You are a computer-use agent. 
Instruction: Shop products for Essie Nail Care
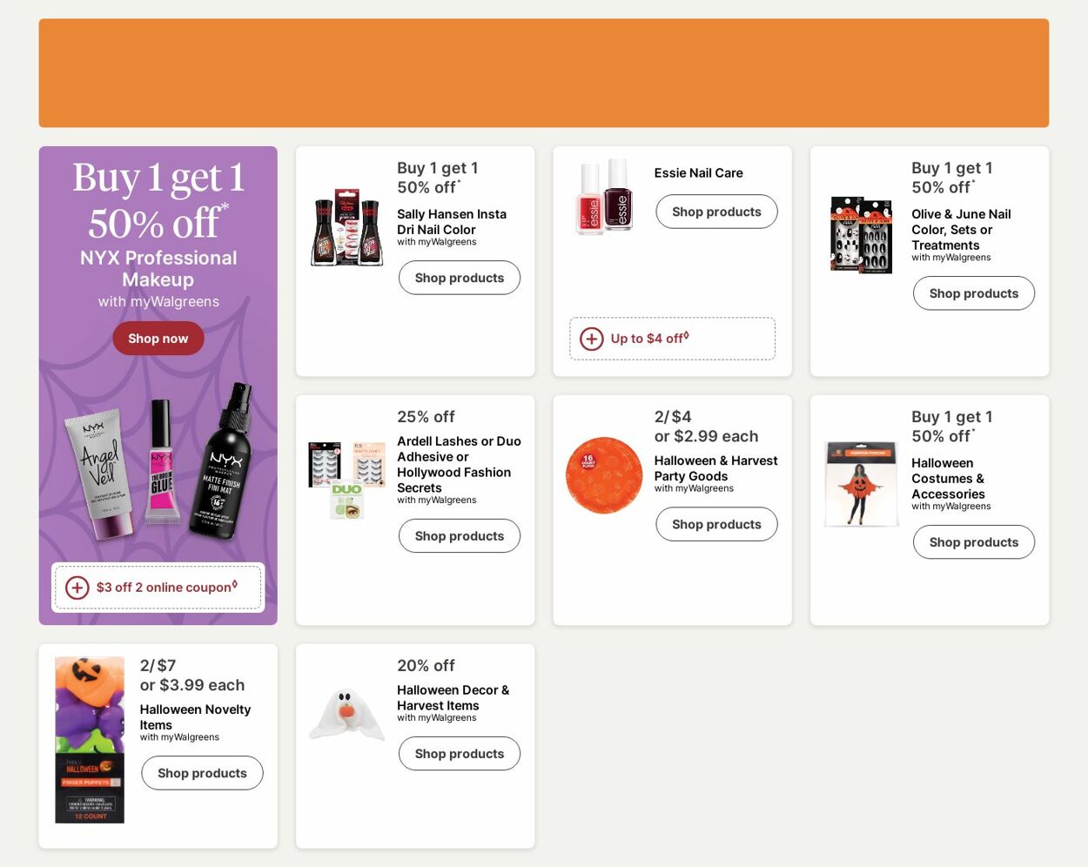coord(716,212)
